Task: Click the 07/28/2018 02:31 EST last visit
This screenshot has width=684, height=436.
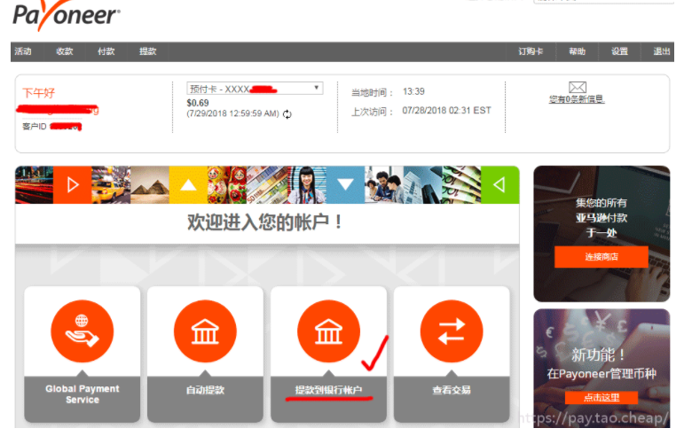Action: click(447, 111)
